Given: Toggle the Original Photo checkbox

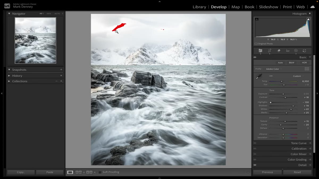Looking at the screenshot, I should pos(256,44).
